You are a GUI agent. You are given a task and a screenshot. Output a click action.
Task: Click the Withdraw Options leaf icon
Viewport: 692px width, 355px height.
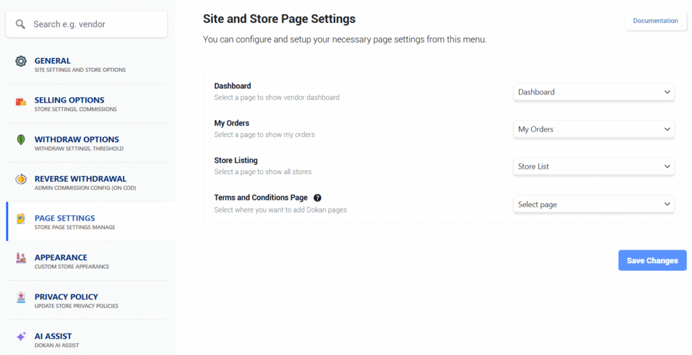pos(21,140)
